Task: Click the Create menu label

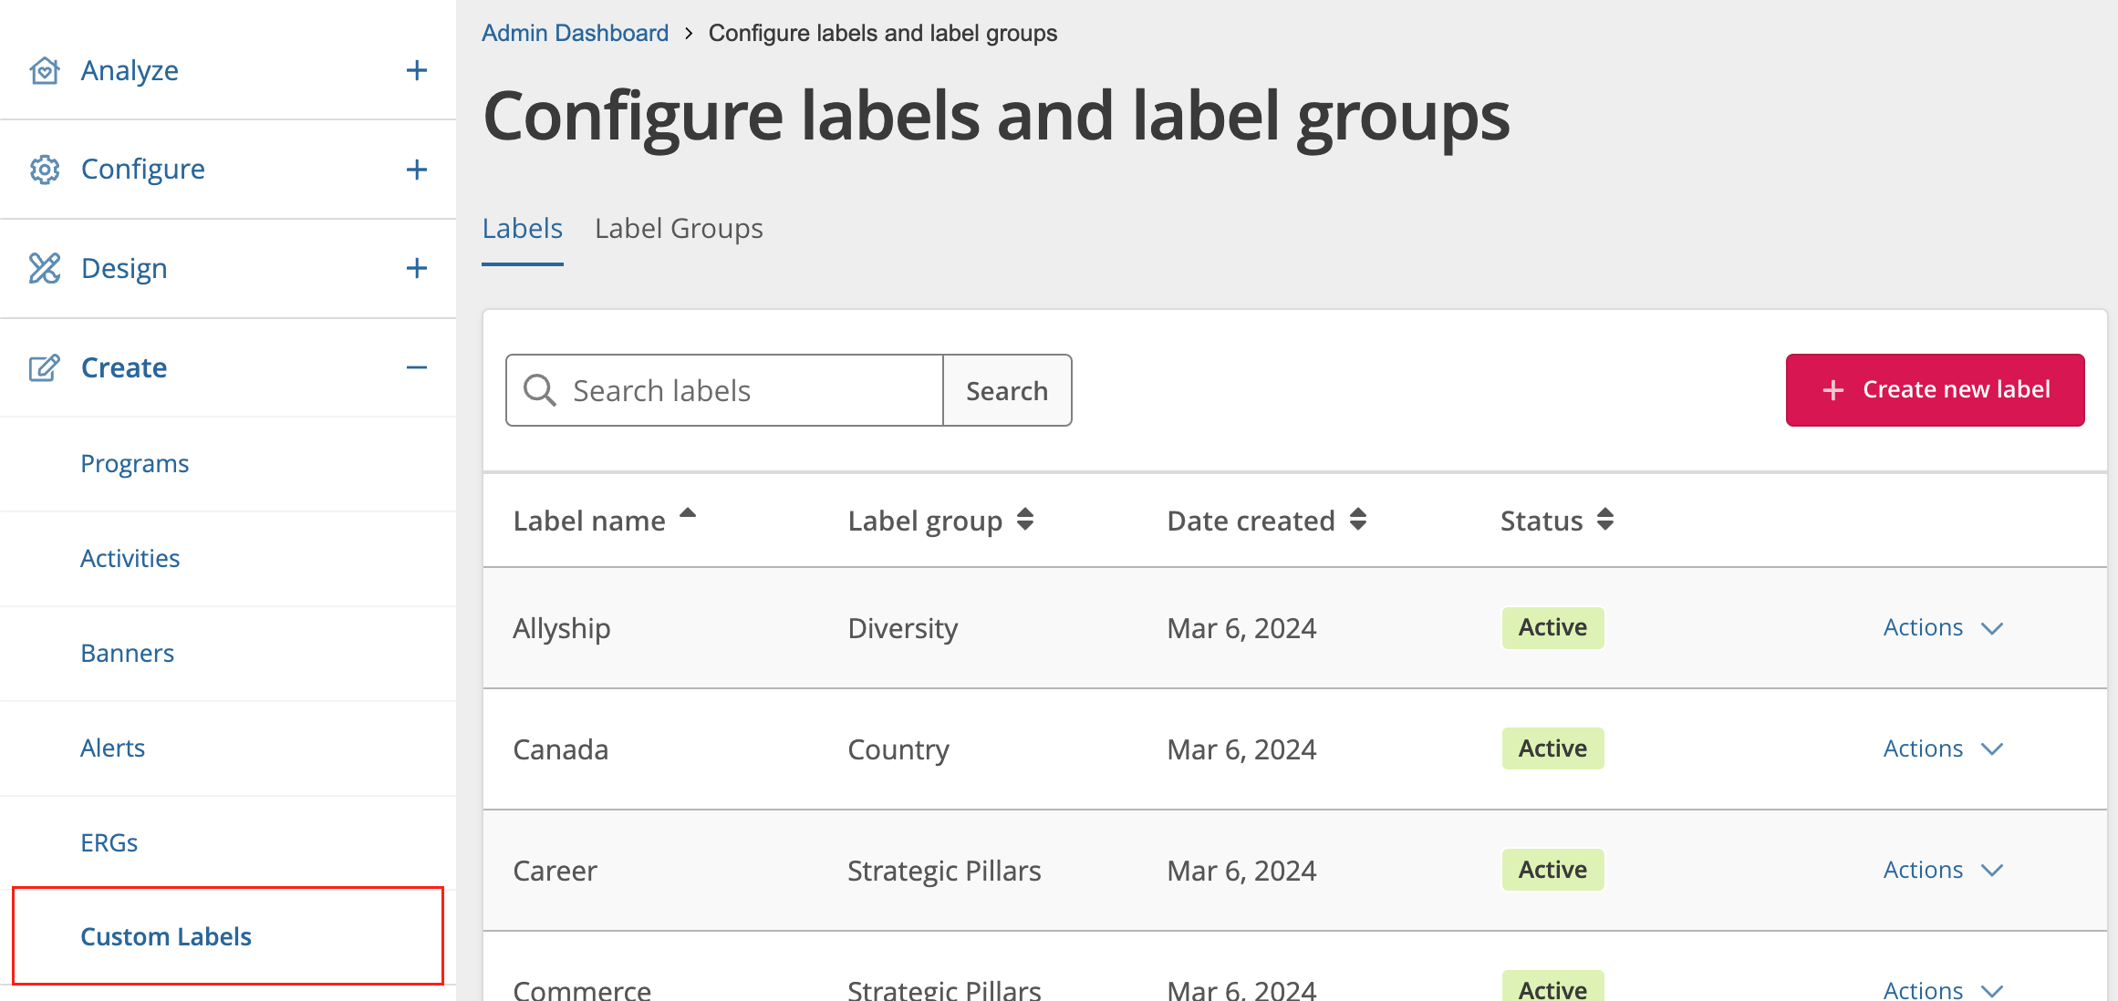Action: [124, 367]
